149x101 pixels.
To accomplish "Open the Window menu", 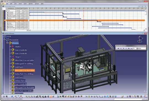I will 31,4.
